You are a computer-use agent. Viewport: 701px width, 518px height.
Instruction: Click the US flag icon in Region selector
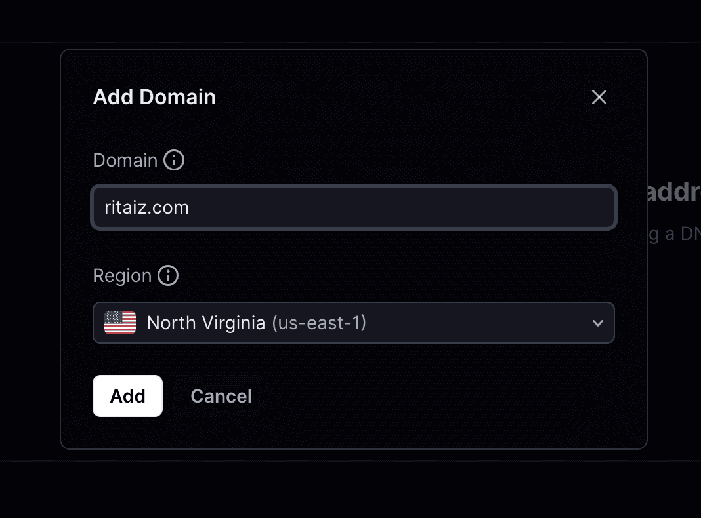tap(120, 323)
